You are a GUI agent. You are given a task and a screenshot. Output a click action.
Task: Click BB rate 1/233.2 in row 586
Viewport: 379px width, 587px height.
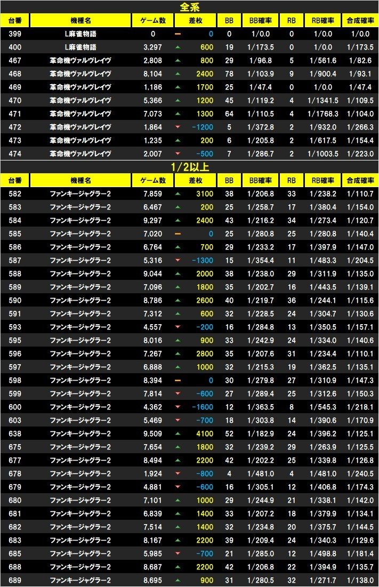[261, 247]
